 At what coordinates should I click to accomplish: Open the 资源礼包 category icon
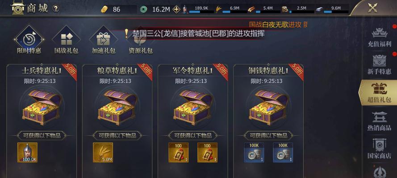pos(141,43)
